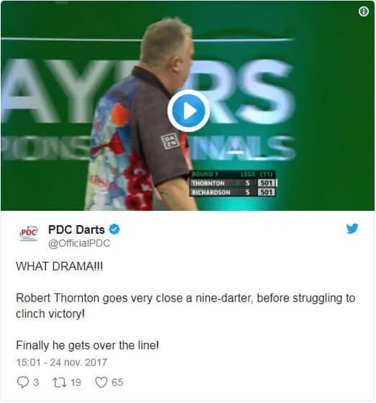Click the like count 65

click(117, 383)
